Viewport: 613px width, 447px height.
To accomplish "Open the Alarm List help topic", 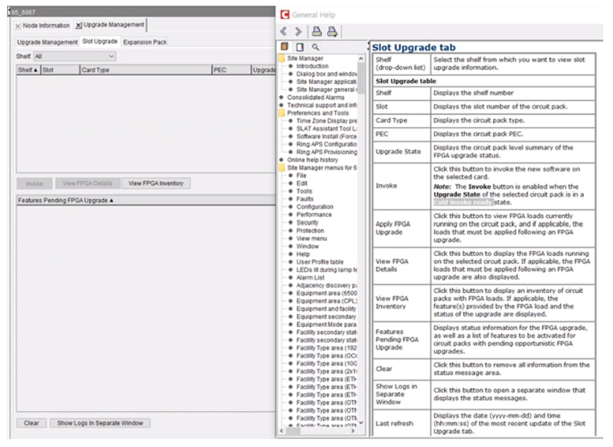I will tap(310, 277).
